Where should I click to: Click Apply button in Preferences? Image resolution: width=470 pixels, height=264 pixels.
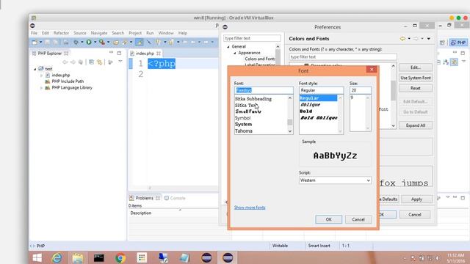tap(416, 199)
